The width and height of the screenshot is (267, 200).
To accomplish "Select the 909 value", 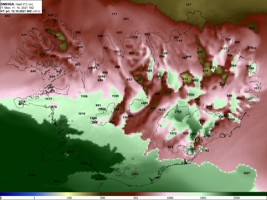I will point(80,47).
